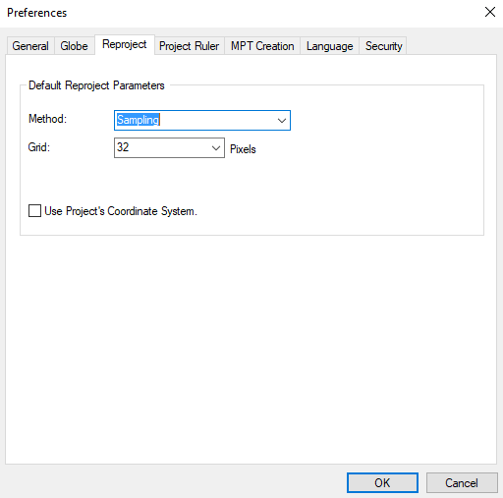This screenshot has width=503, height=498.
Task: Close the Preferences dialog with X
Action: 490,12
